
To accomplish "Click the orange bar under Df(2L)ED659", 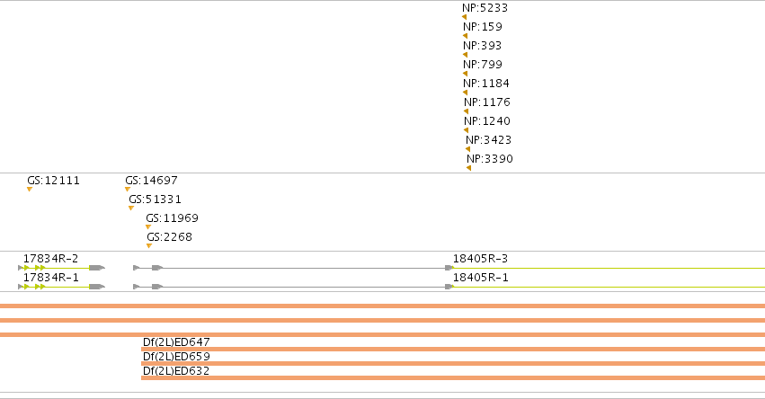I will tap(453, 363).
